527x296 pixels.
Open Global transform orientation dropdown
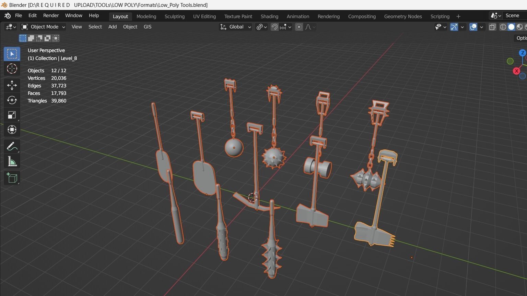(235, 27)
